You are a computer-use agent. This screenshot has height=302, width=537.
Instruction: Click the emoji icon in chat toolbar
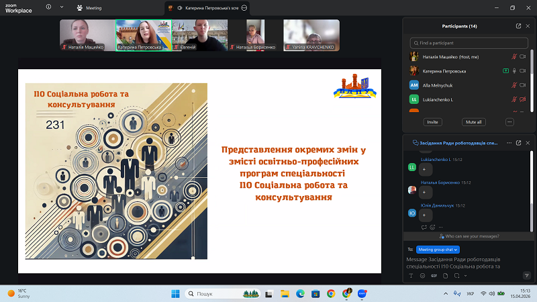click(422, 276)
